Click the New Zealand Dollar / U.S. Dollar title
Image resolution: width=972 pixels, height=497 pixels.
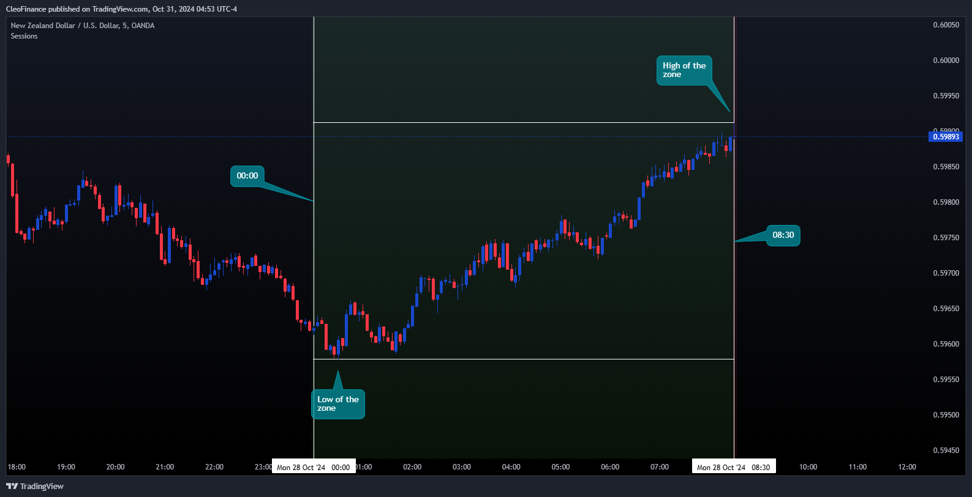(x=83, y=26)
